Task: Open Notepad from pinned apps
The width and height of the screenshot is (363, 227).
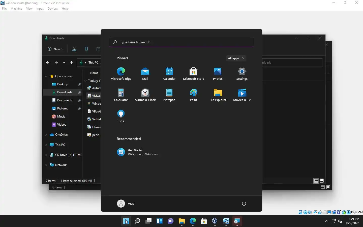Action: [x=169, y=95]
